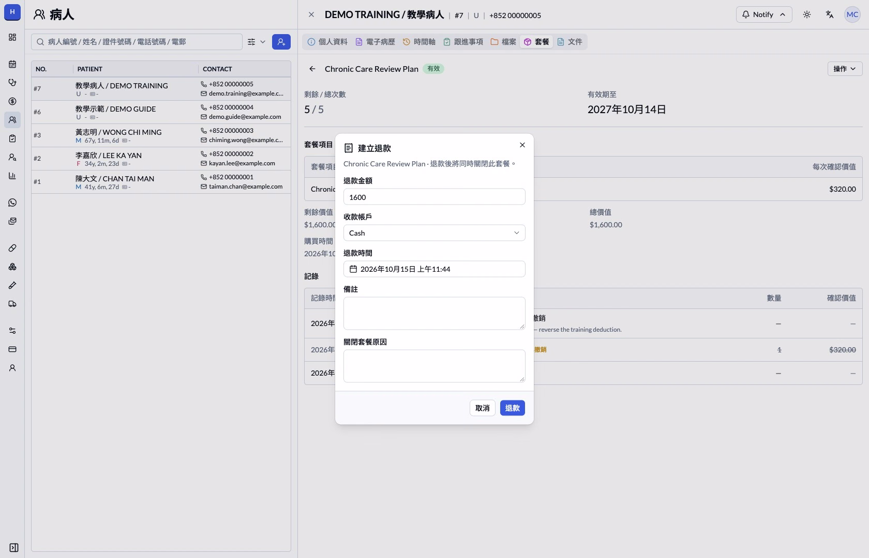Open the patient search filter dropdown
The width and height of the screenshot is (869, 558).
(x=256, y=42)
